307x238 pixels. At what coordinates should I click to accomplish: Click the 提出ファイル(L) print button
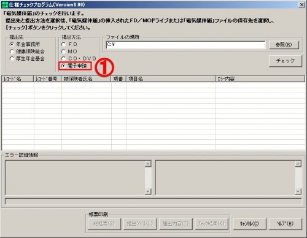pos(140,224)
